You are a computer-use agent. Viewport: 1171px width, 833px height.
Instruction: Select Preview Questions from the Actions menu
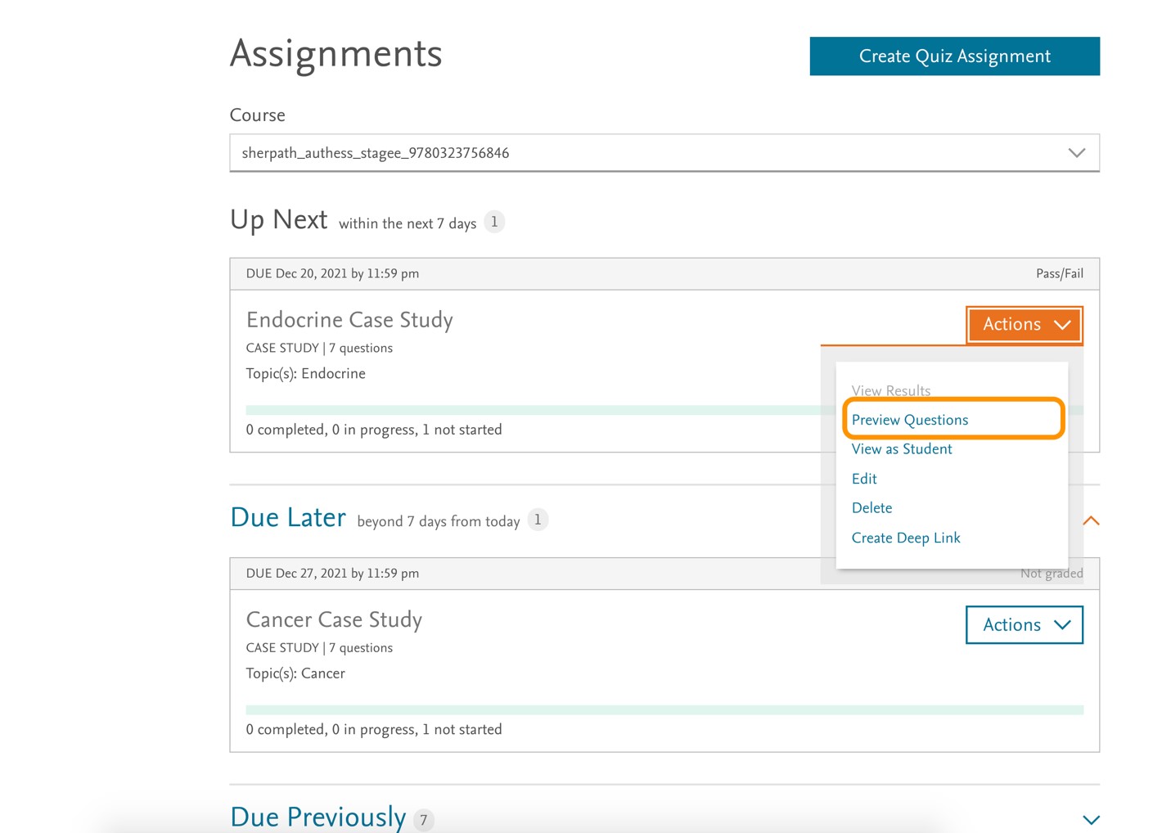coord(910,419)
